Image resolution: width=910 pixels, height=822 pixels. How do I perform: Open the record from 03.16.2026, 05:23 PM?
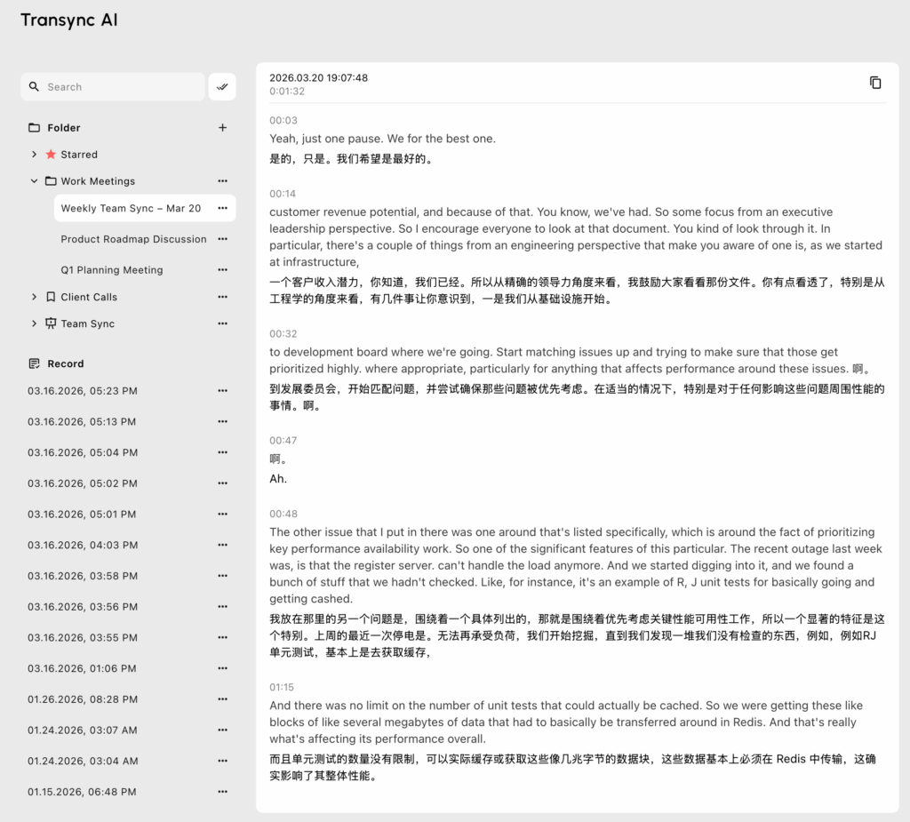tap(83, 391)
